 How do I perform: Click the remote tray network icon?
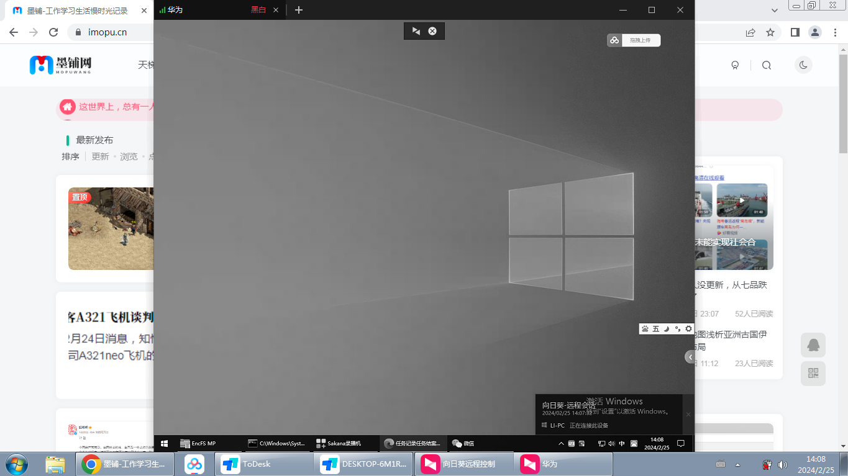pos(602,444)
